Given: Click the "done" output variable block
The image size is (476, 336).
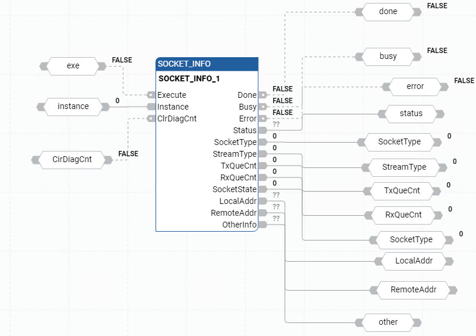Looking at the screenshot, I should (x=388, y=11).
